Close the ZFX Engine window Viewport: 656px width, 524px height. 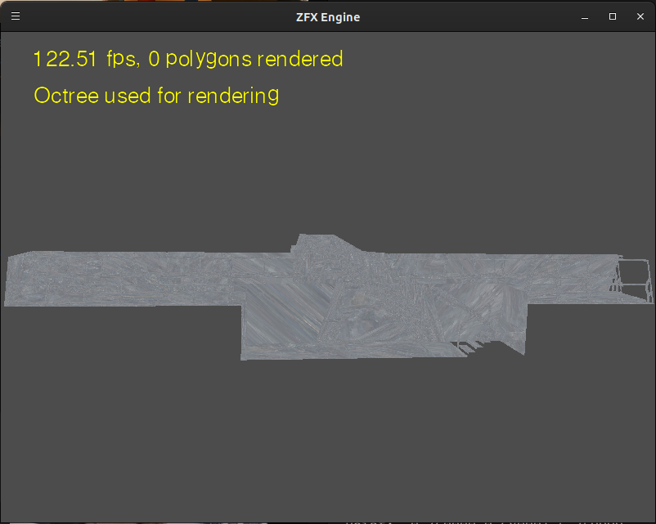[640, 16]
